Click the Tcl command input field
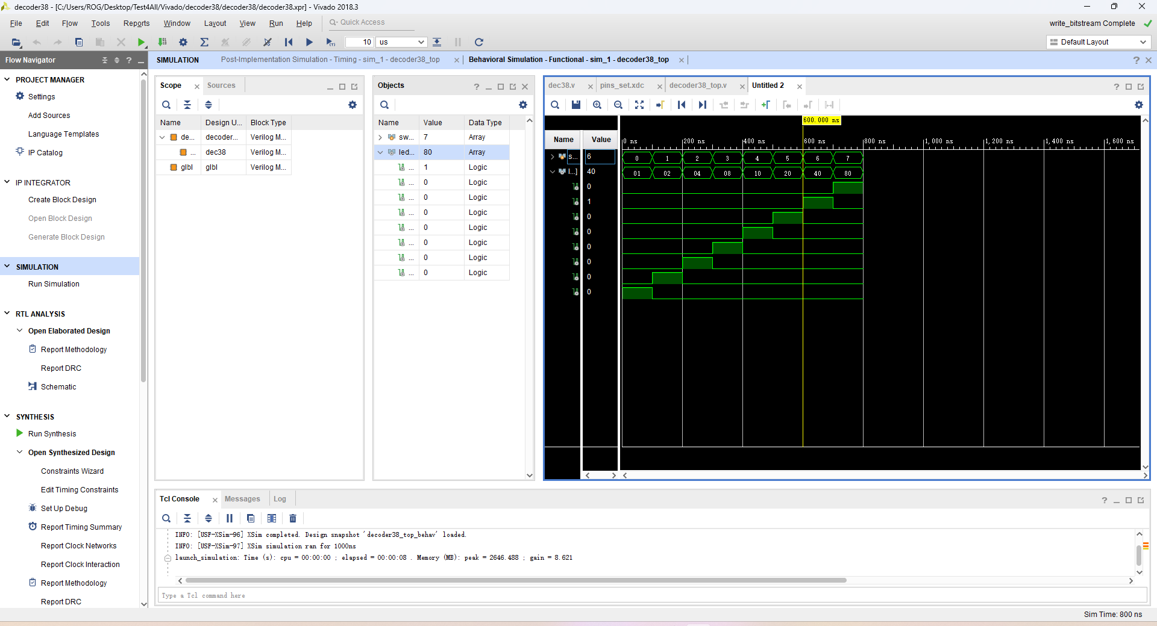 coord(652,595)
